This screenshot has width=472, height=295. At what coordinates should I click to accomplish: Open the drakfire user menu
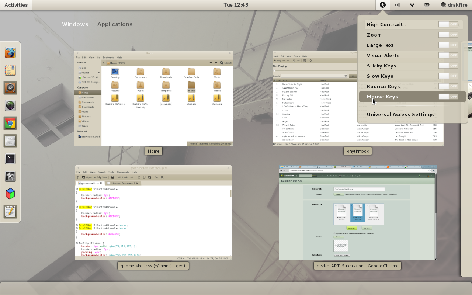click(454, 5)
